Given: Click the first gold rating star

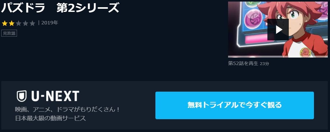Looking at the screenshot, I should 5,23.
